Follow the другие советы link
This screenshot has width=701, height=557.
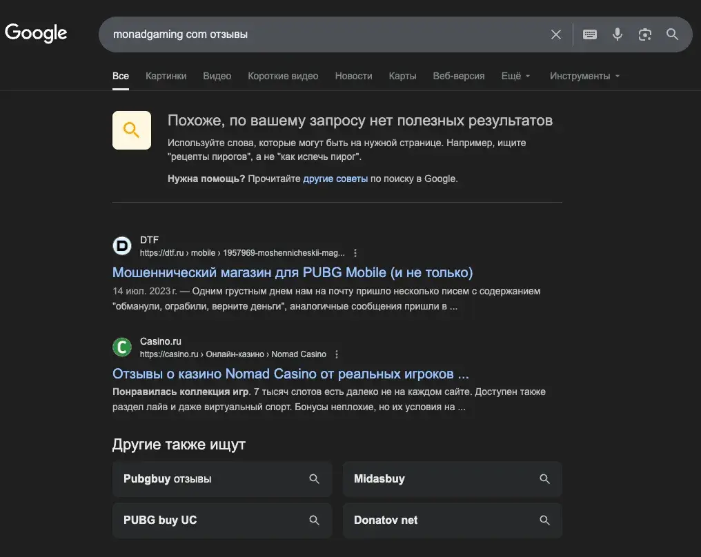click(x=335, y=179)
